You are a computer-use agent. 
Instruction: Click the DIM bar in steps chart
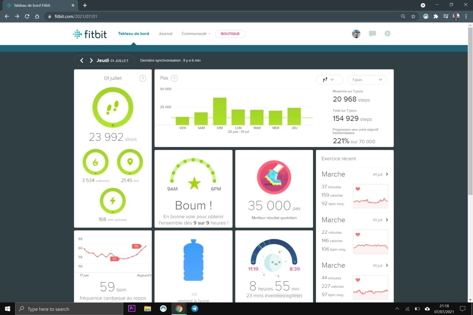(x=220, y=111)
